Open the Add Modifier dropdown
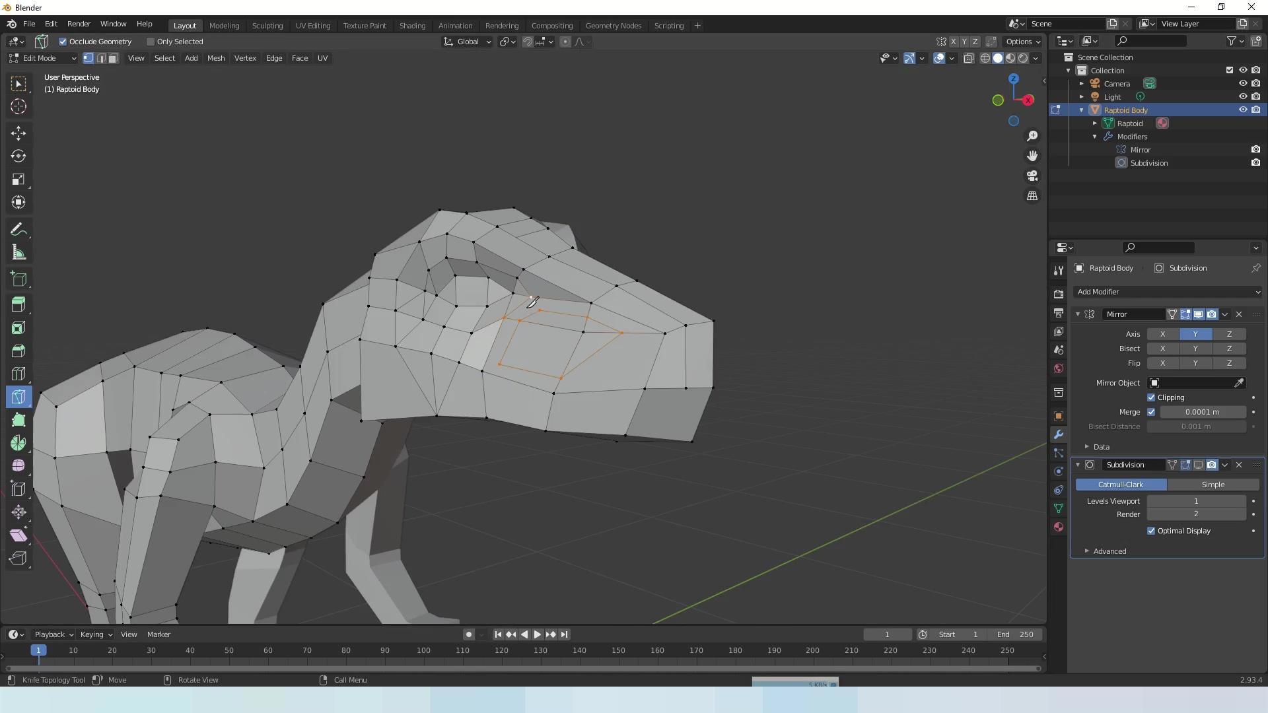This screenshot has height=713, width=1268. (x=1167, y=292)
